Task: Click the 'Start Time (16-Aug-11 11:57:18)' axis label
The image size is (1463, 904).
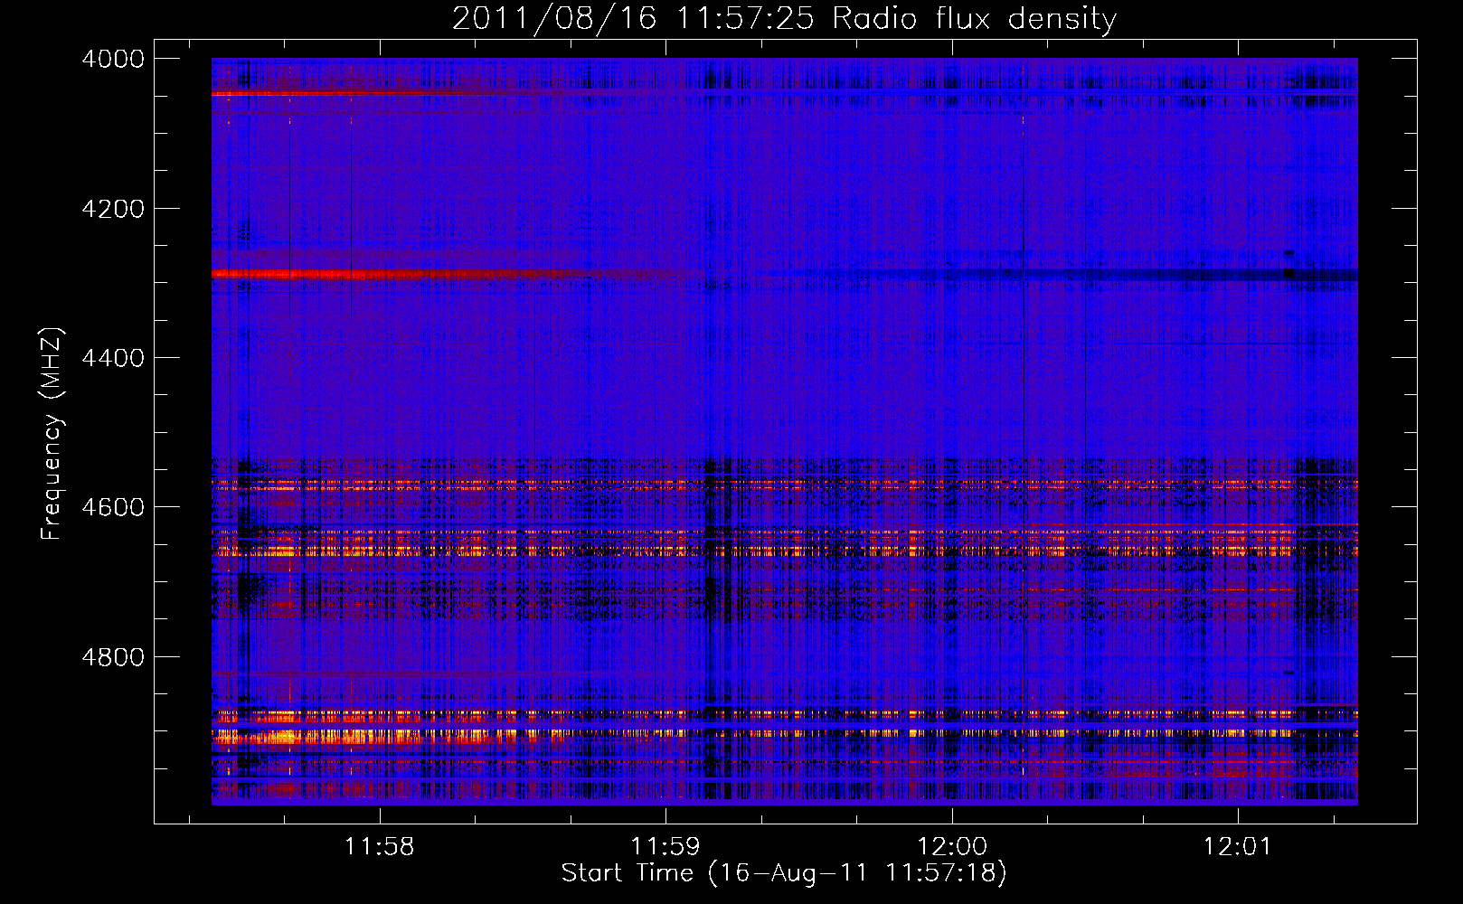Action: pyautogui.click(x=784, y=873)
